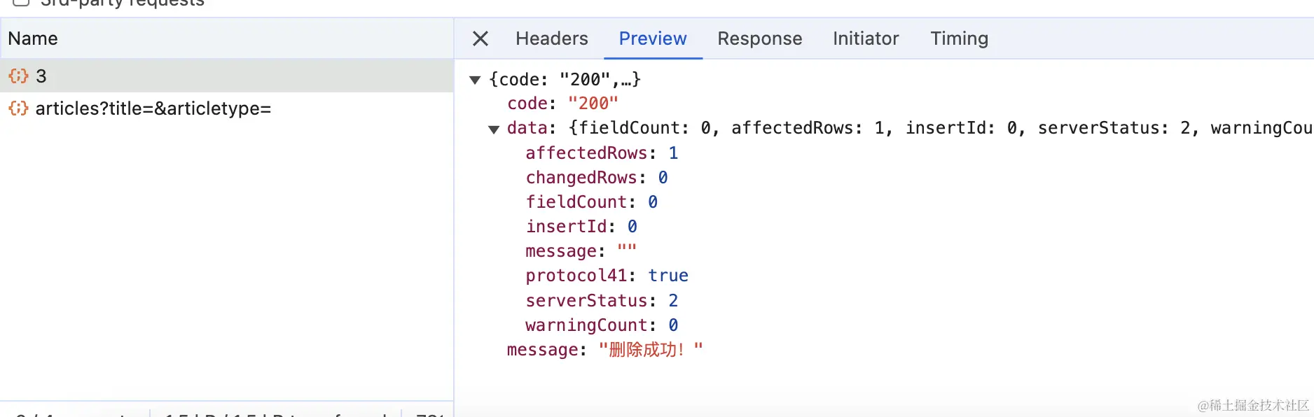Toggle the 3rd-party requests checkbox
This screenshot has height=417, width=1314.
point(21,2)
